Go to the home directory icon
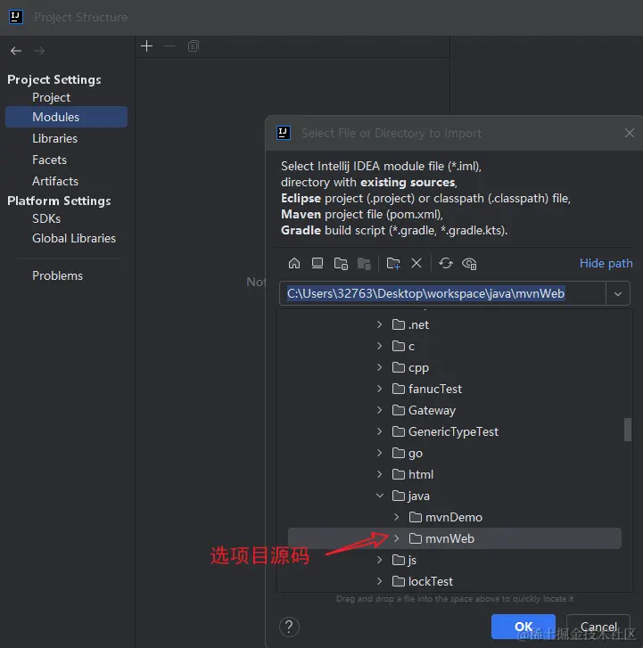 [x=294, y=263]
